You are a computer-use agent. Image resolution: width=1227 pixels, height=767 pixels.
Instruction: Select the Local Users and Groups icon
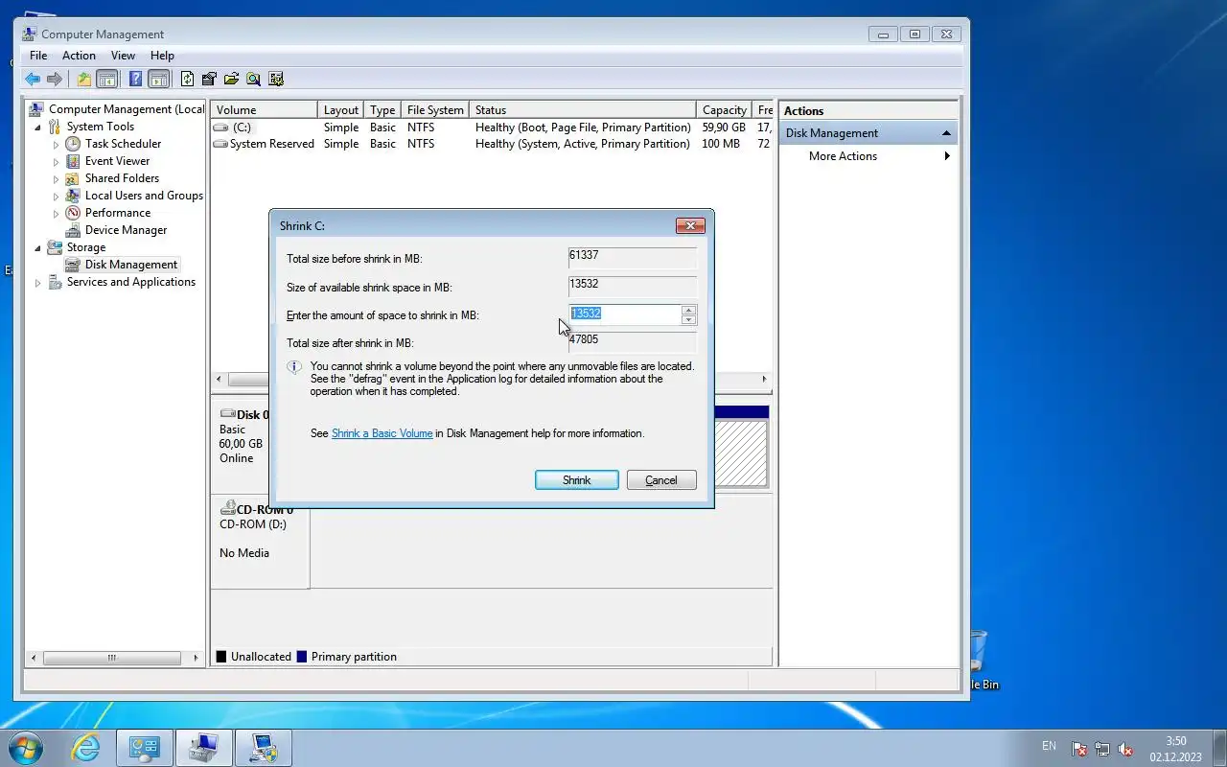[73, 196]
